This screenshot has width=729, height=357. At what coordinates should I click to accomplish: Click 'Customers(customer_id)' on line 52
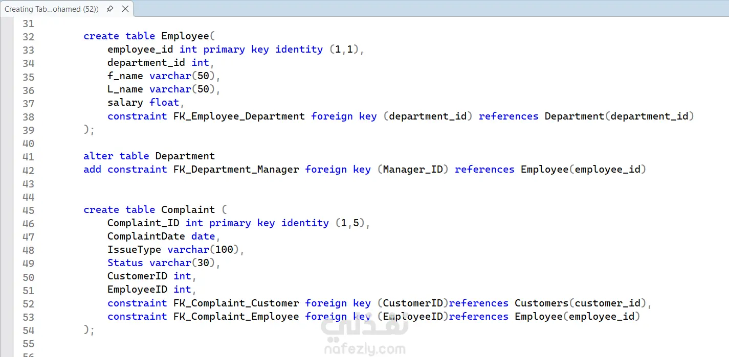(581, 303)
